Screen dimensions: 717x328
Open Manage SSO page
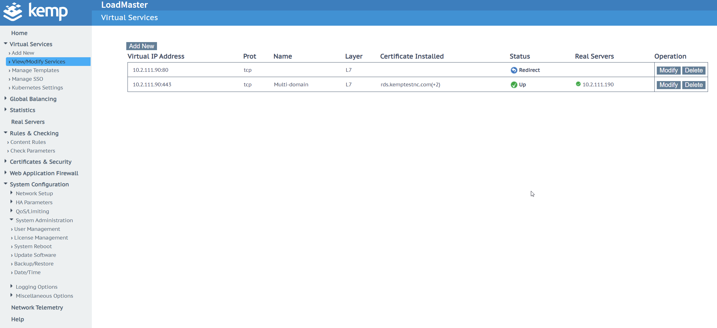pyautogui.click(x=27, y=79)
